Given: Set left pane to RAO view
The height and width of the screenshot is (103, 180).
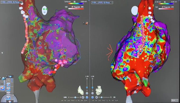Looking at the screenshot, I should tap(73, 101).
